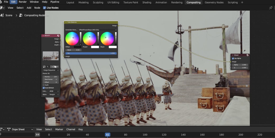Browse images with BEAUTY node image icon

44,67
